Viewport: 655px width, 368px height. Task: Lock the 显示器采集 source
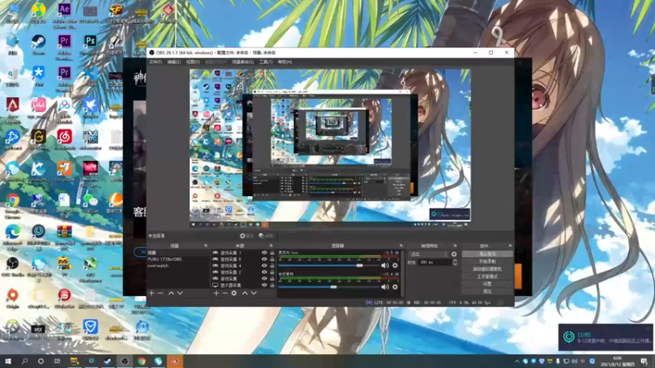(272, 285)
